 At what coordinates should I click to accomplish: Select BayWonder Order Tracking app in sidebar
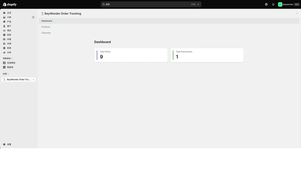(18, 80)
